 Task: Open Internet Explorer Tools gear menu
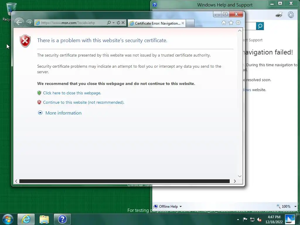[238, 23]
